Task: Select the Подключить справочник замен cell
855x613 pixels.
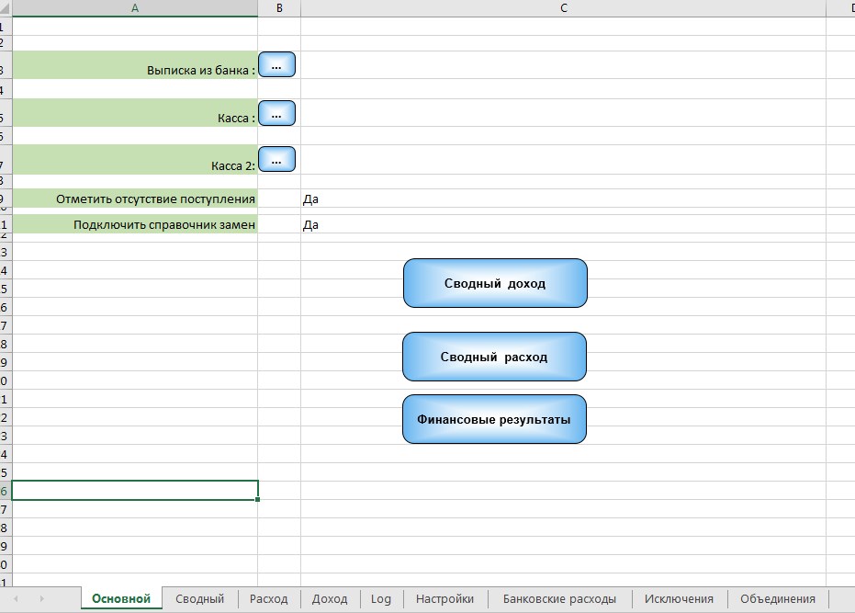Action: click(x=135, y=224)
